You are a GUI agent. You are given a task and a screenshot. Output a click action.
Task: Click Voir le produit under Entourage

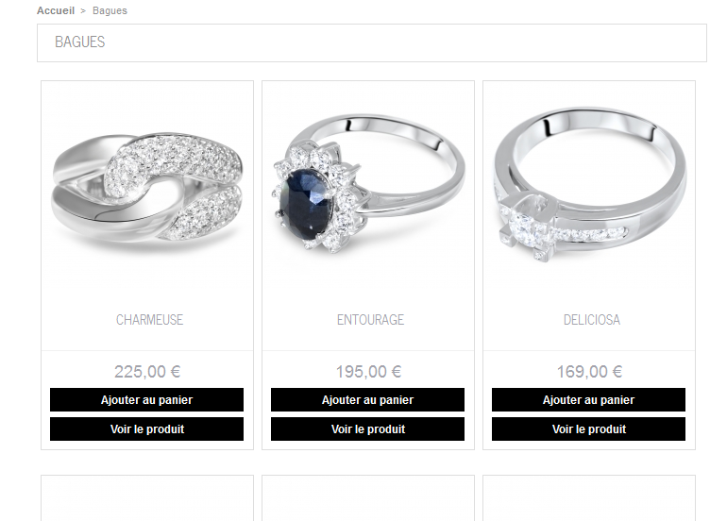[367, 429]
